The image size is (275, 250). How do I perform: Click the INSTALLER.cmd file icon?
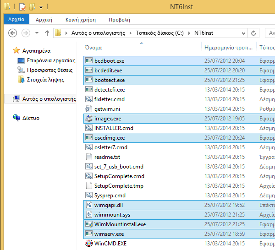tap(89, 128)
